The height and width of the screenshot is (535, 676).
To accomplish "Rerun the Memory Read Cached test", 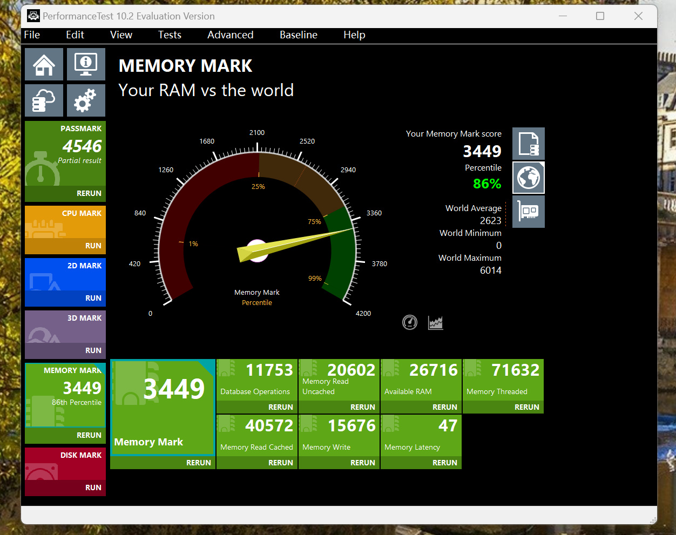I will point(257,463).
